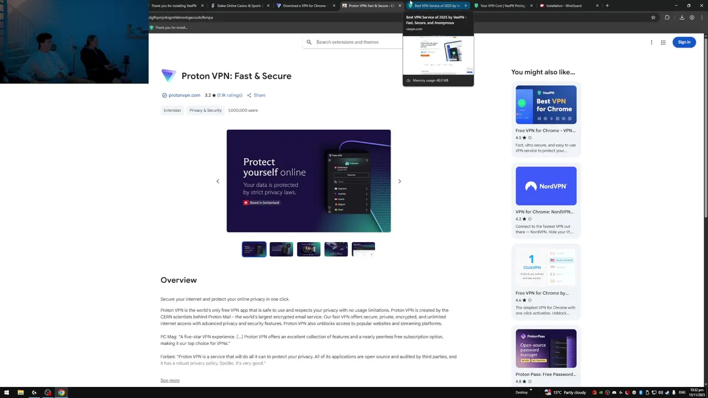Open the Google apps grid icon

(x=663, y=42)
